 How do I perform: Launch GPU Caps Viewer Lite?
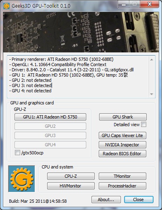[123, 135]
